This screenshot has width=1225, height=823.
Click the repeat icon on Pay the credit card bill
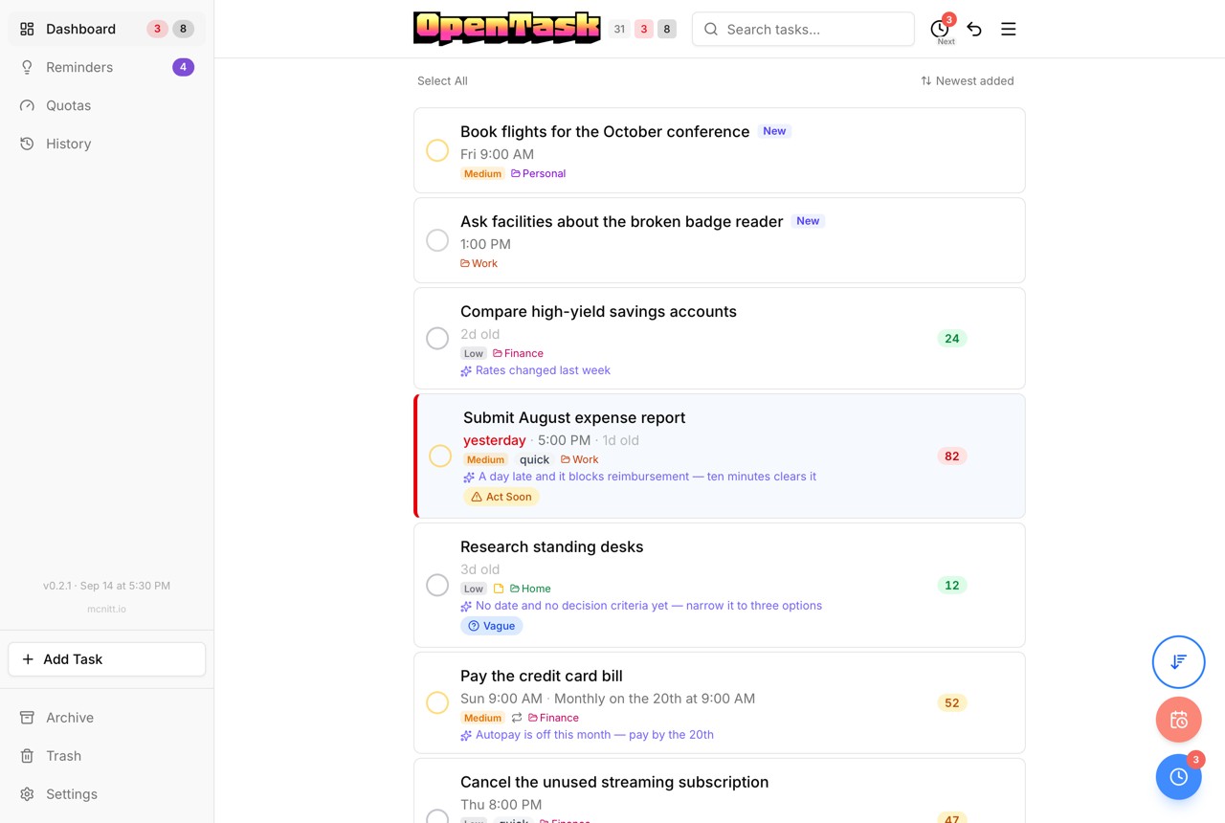point(517,718)
